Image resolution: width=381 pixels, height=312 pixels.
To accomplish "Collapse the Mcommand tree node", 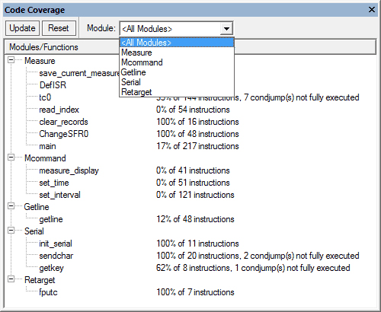I will [11, 158].
